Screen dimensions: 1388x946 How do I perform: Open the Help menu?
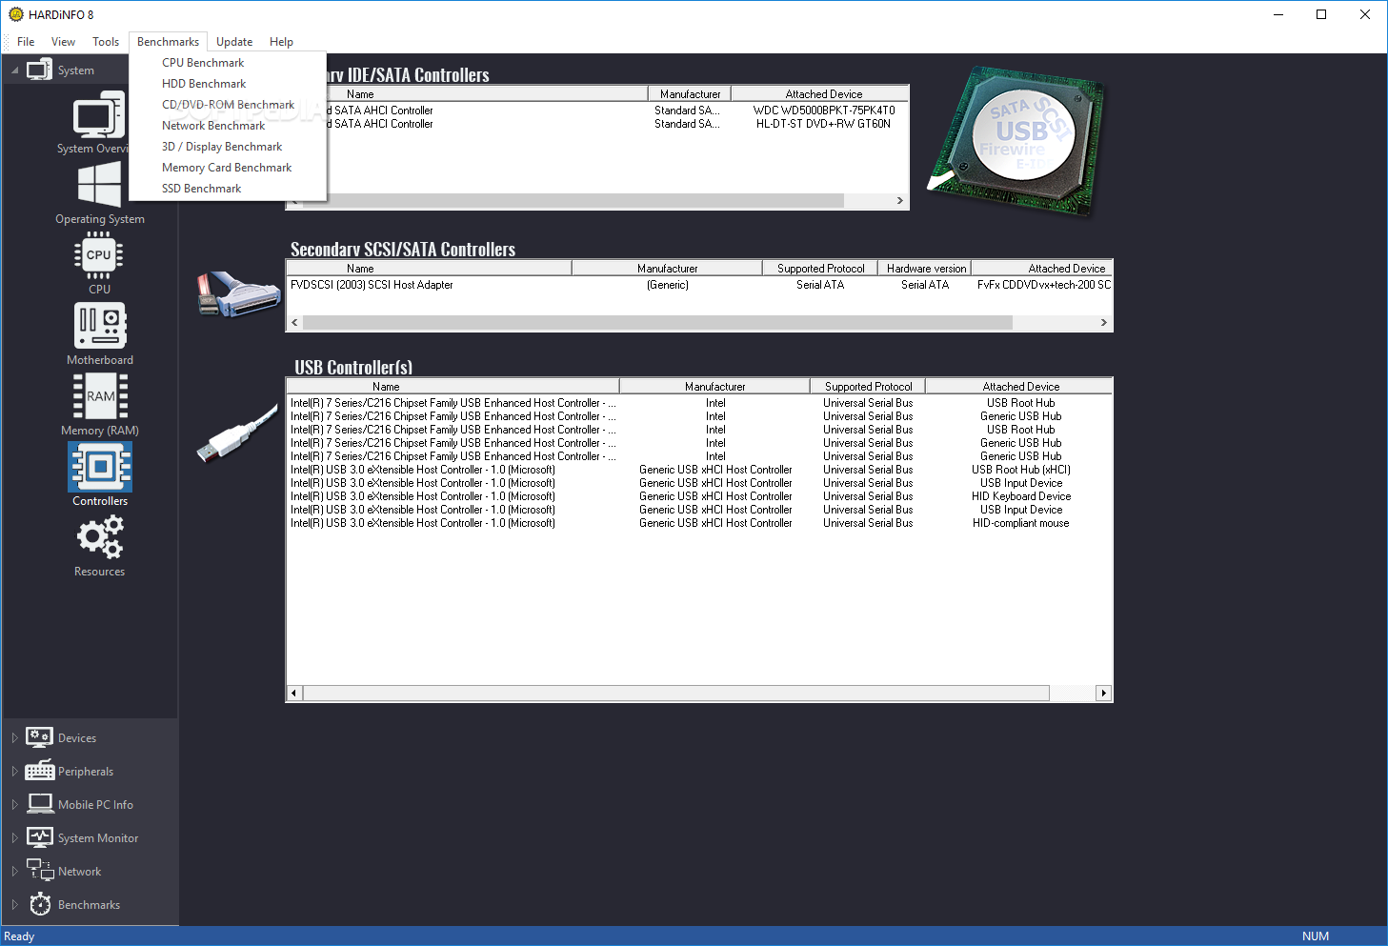pyautogui.click(x=281, y=42)
